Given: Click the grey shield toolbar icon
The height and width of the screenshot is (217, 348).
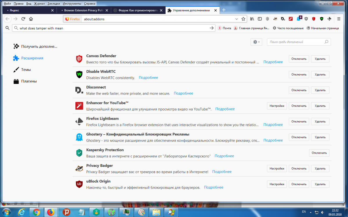Looking at the screenshot, I should pos(267,19).
